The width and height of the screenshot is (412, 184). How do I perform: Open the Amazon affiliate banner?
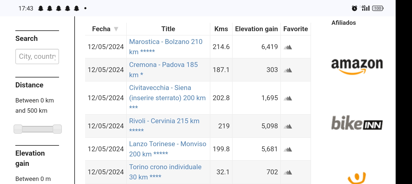point(357,66)
